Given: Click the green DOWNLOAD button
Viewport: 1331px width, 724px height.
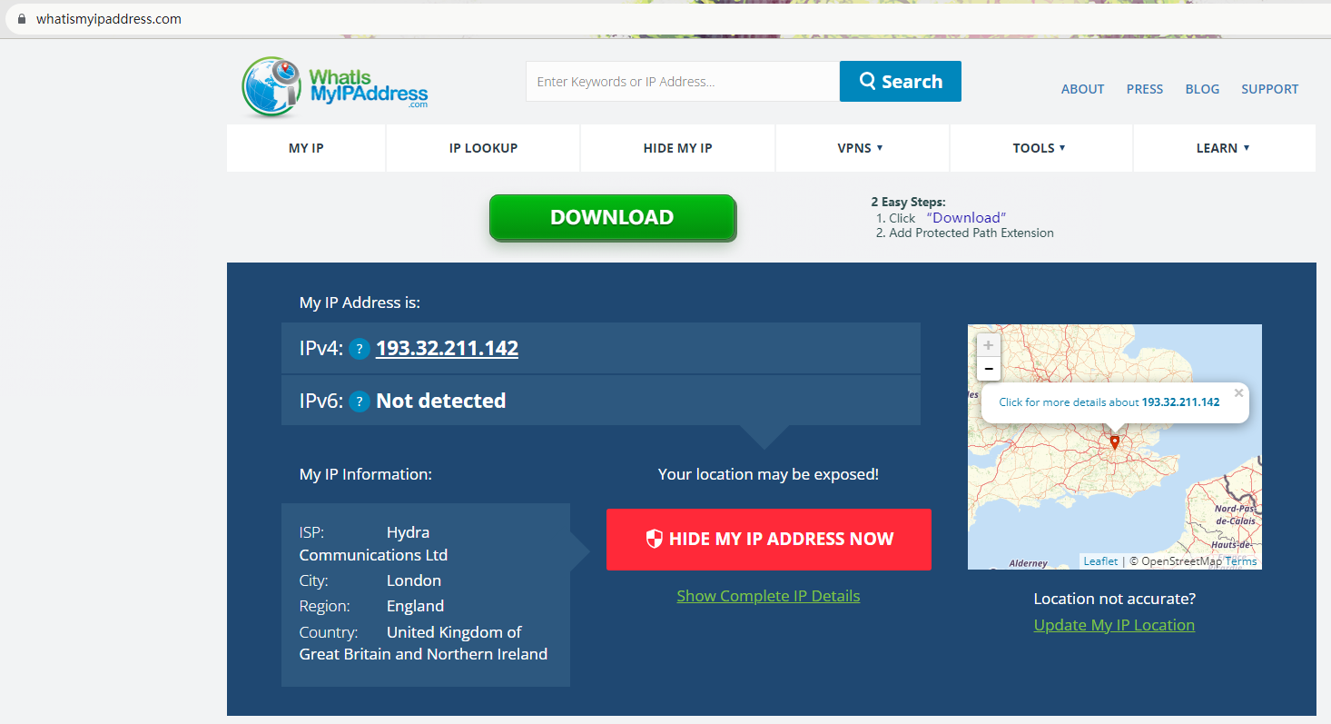Looking at the screenshot, I should (612, 218).
